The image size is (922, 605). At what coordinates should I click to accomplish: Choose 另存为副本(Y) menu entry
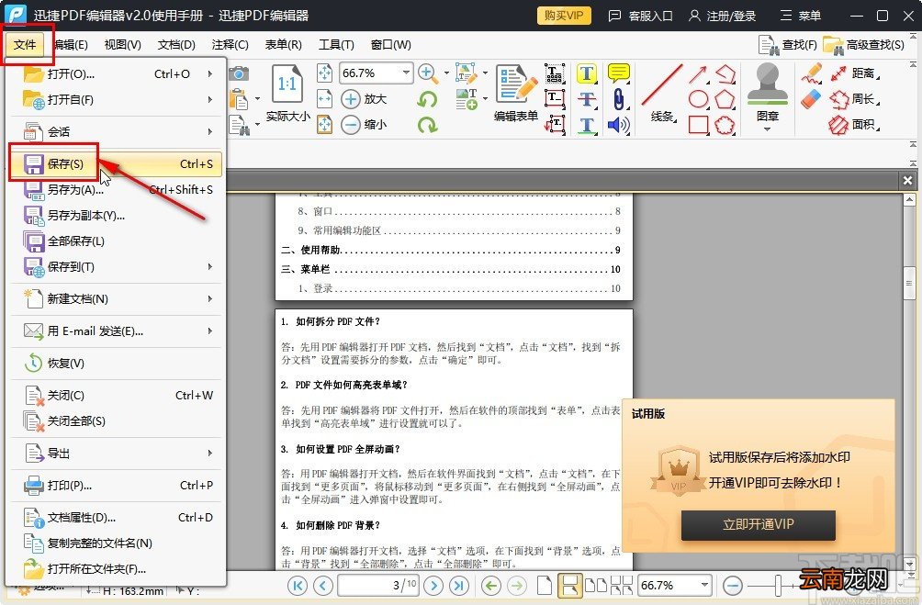(x=116, y=215)
